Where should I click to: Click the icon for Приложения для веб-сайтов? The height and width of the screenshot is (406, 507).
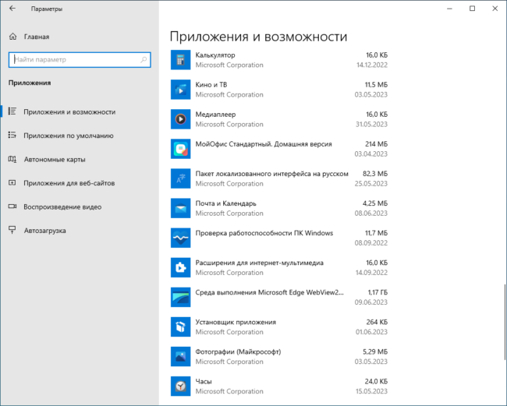click(x=12, y=183)
